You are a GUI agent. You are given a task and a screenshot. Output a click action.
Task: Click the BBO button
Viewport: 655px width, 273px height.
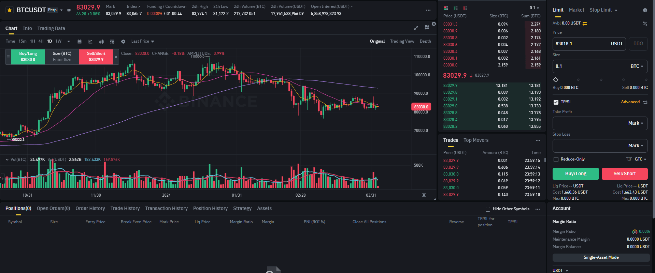638,44
